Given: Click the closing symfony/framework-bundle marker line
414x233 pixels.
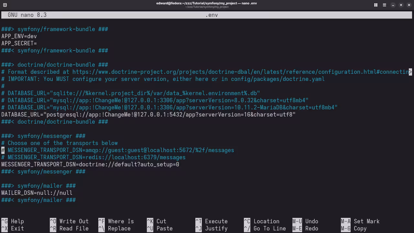Looking at the screenshot, I should tap(55, 50).
